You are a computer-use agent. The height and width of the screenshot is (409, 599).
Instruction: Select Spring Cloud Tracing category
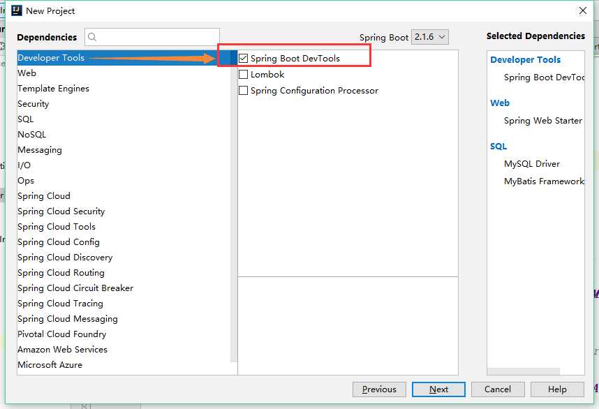[124, 303]
